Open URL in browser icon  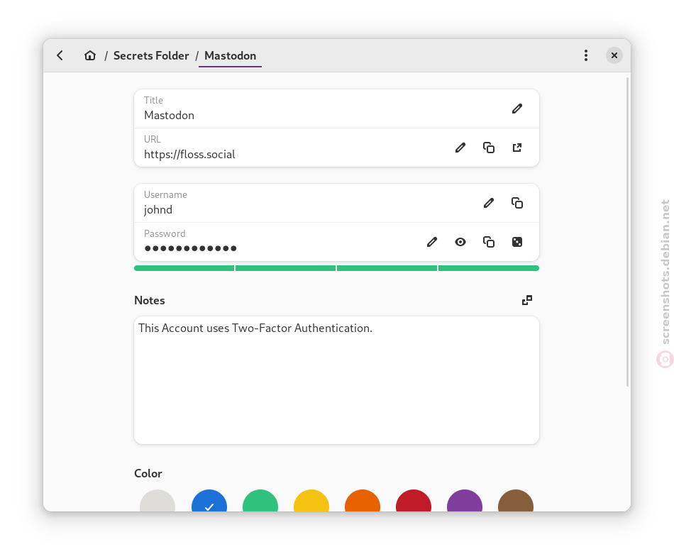tap(517, 148)
